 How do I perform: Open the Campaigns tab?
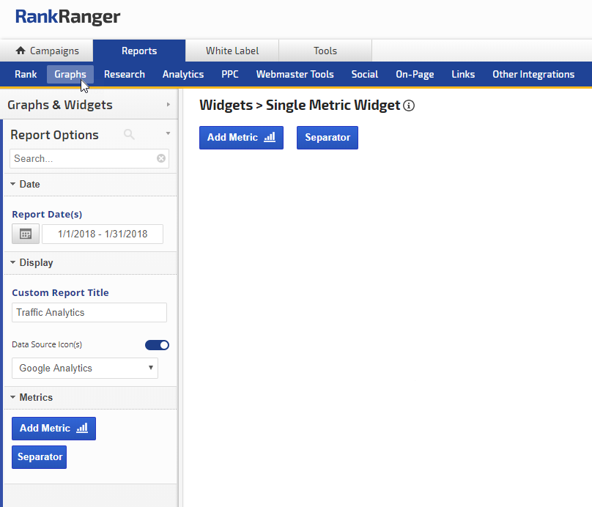(x=47, y=51)
